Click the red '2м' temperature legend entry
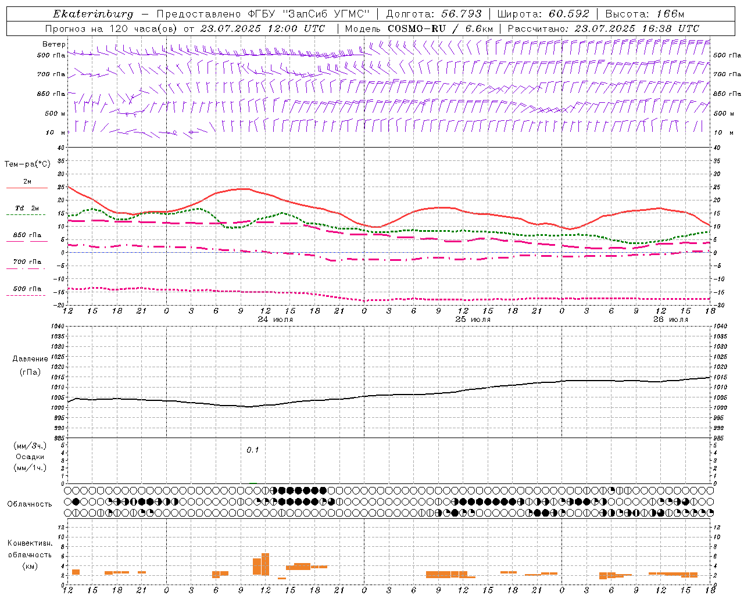This screenshot has height=595, width=744. pos(27,182)
